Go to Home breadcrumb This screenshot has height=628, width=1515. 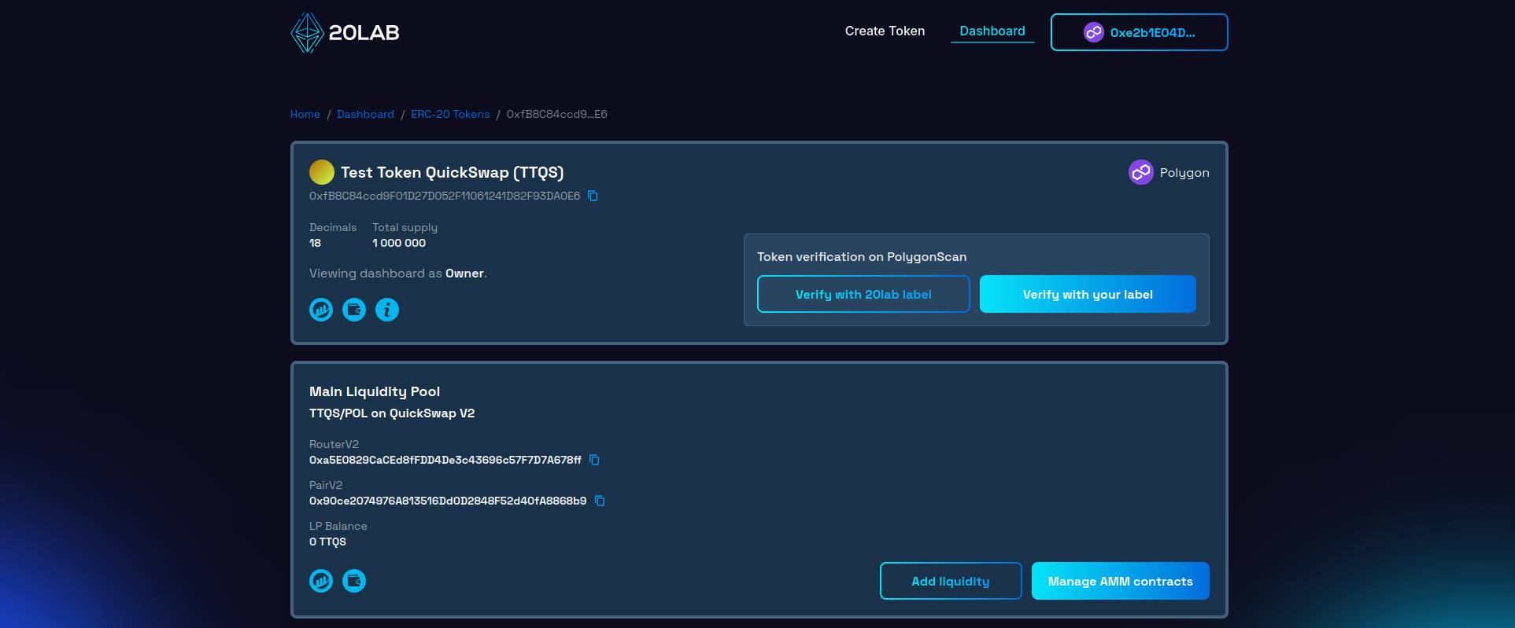click(305, 114)
